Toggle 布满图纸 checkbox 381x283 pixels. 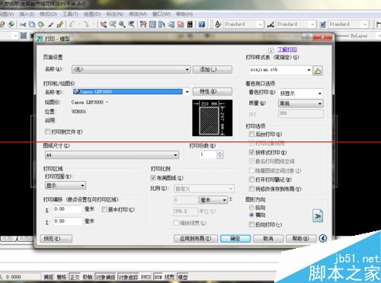pos(153,178)
